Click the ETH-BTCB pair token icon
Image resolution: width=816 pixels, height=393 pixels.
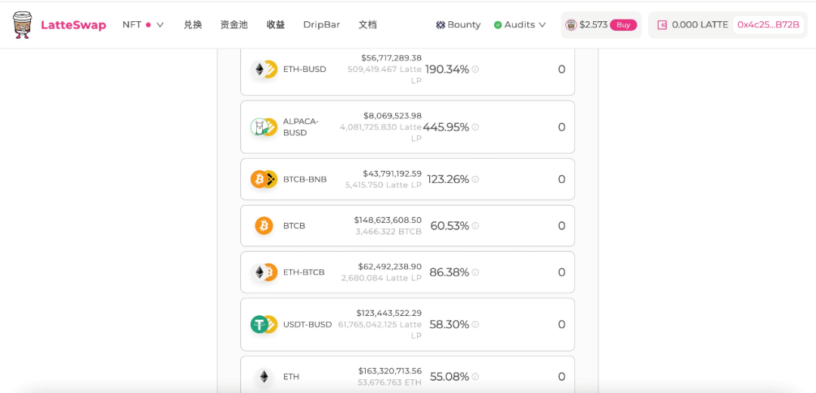(264, 272)
